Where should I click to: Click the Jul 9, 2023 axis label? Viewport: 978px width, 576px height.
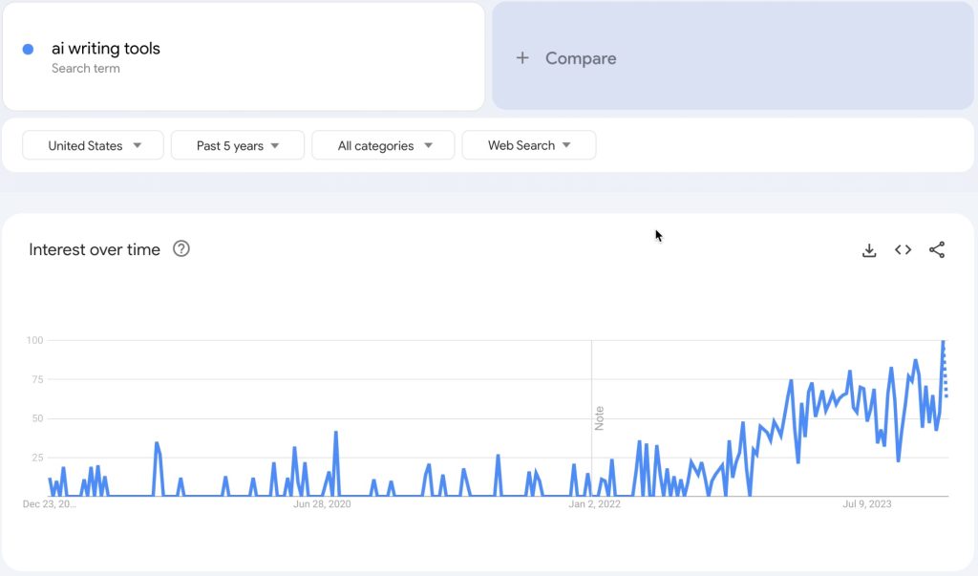866,504
